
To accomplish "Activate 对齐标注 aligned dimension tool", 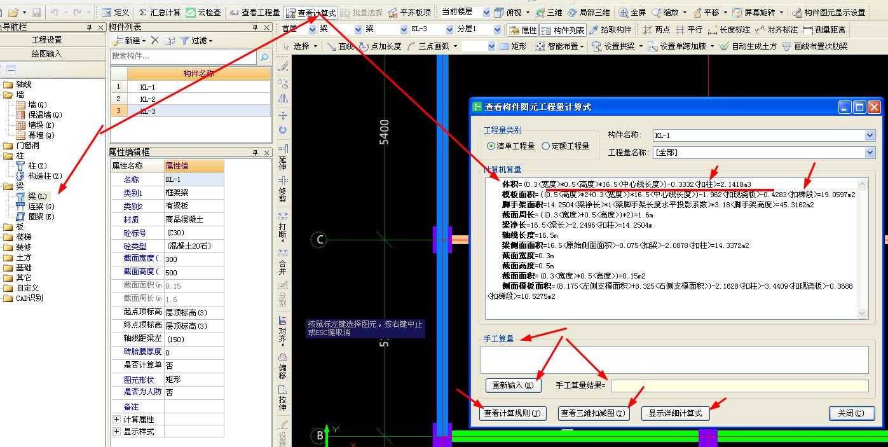I will pos(776,30).
